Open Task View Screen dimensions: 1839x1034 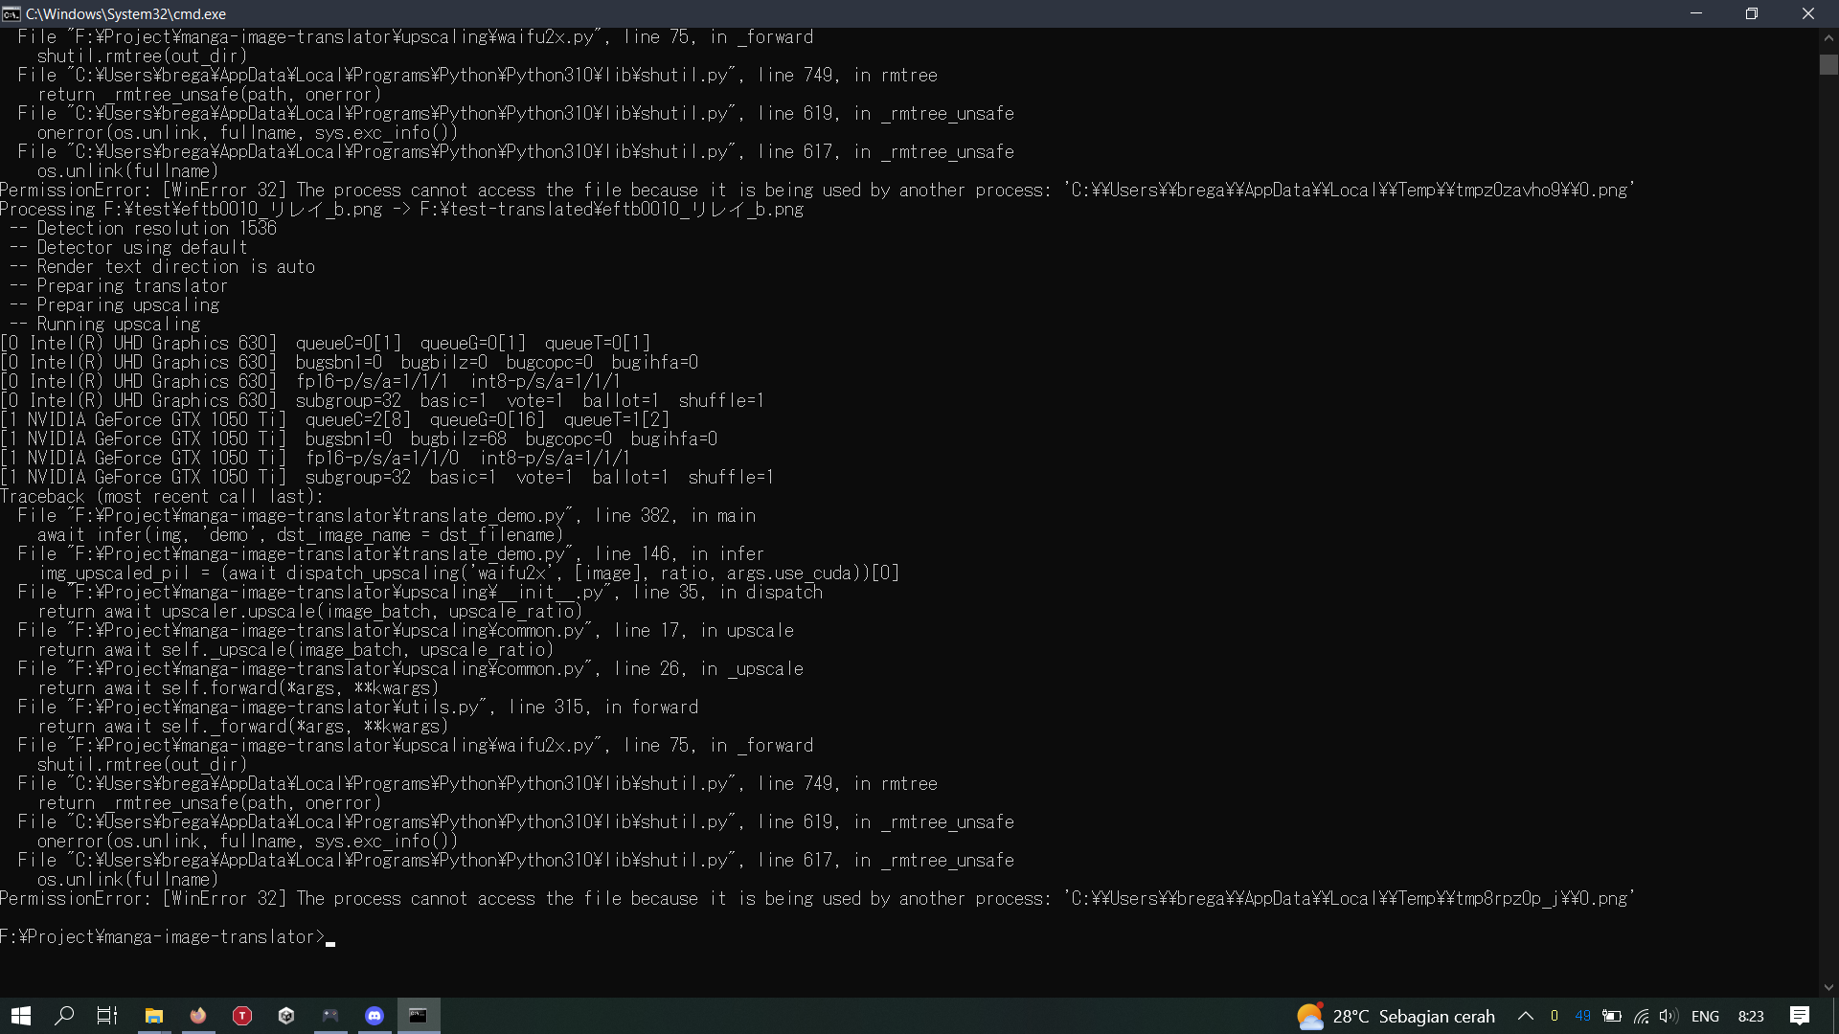point(105,1016)
